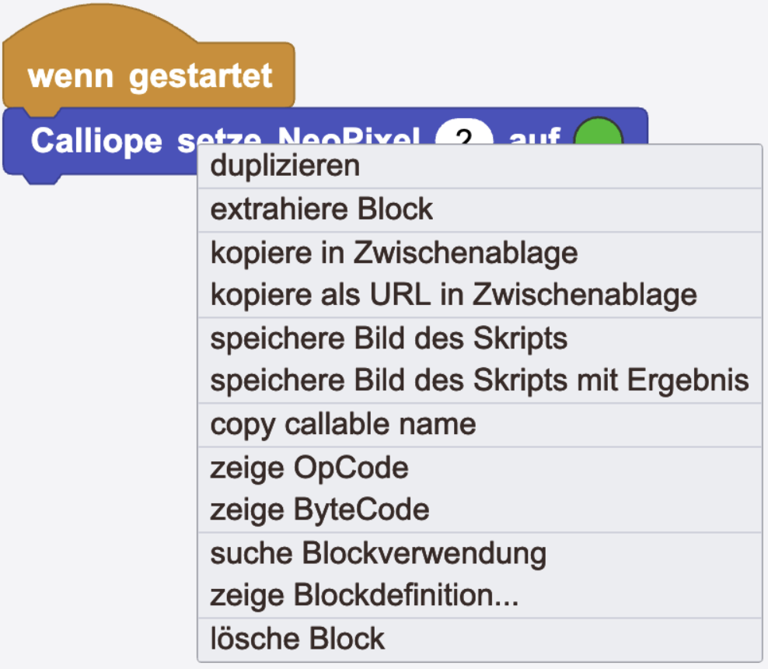Choose 'kopiere als URL in Zwischenablage'
768x669 pixels.
tap(453, 296)
